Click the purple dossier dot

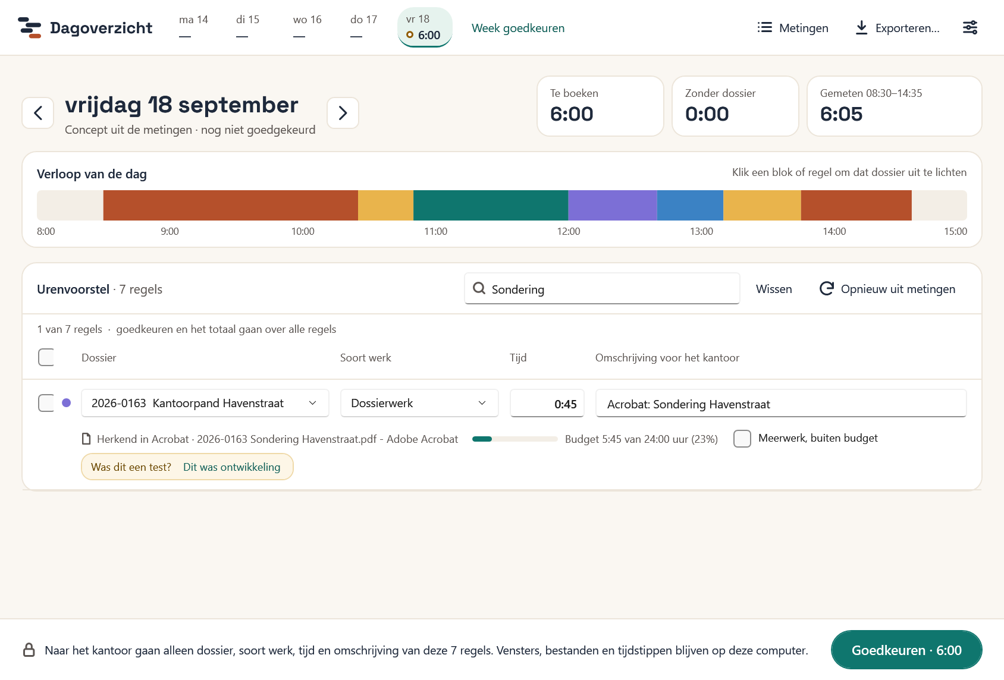coord(67,403)
